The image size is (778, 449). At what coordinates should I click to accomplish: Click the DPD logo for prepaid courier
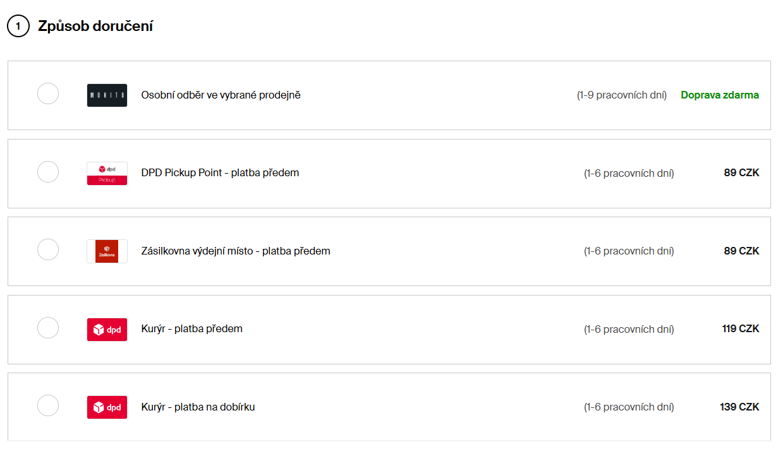(x=107, y=329)
